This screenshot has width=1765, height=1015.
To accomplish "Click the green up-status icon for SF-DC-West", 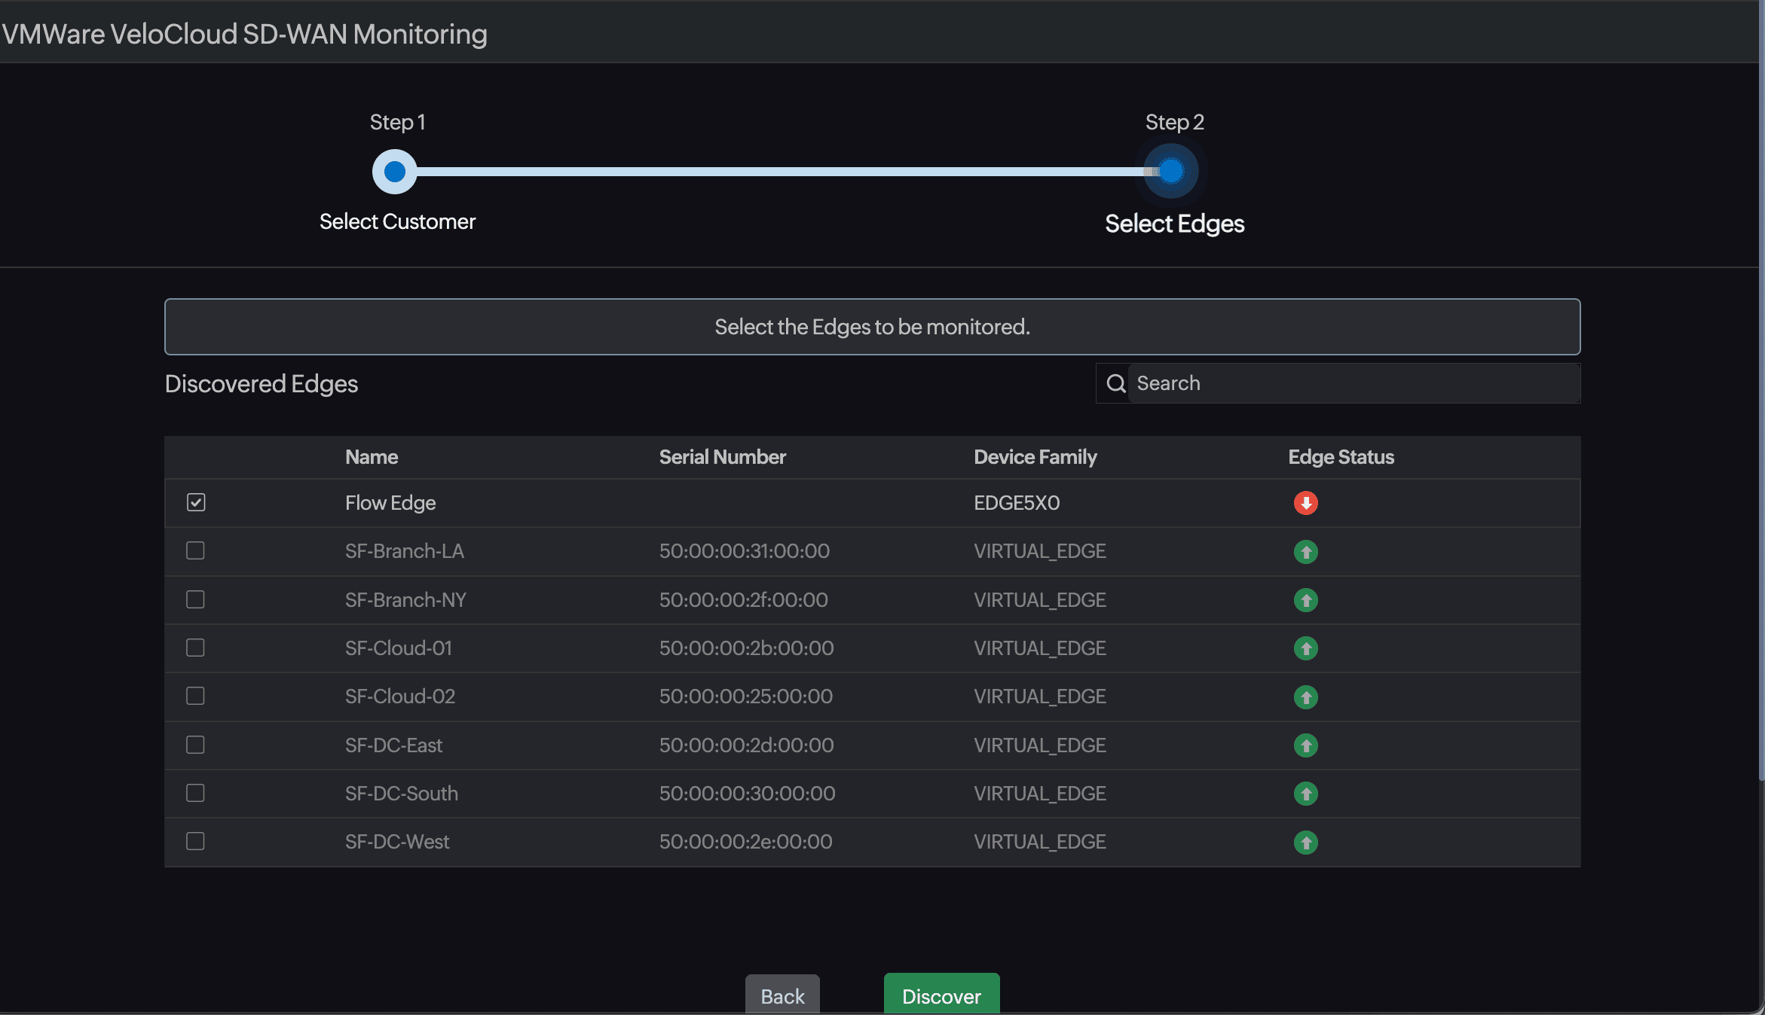I will [1306, 842].
